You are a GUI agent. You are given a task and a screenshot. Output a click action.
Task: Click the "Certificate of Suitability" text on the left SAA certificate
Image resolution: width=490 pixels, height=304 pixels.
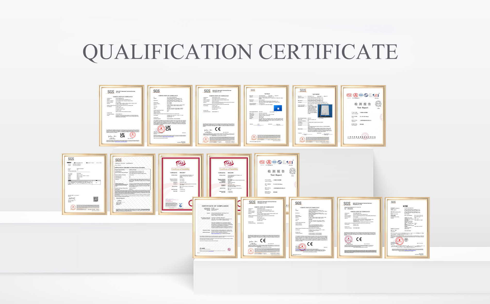[181, 169]
